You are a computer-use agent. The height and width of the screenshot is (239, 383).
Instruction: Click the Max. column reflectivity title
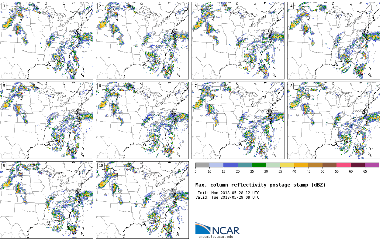pyautogui.click(x=260, y=185)
